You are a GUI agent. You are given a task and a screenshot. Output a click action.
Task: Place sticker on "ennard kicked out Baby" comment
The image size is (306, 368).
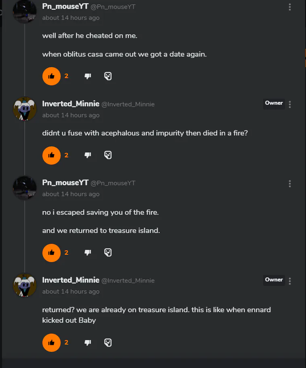pyautogui.click(x=108, y=343)
